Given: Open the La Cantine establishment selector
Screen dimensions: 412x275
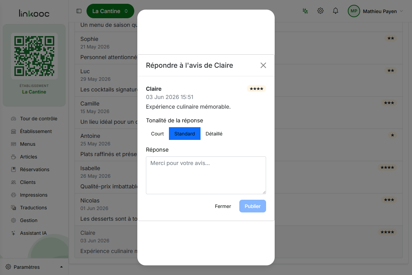Looking at the screenshot, I should 110,11.
